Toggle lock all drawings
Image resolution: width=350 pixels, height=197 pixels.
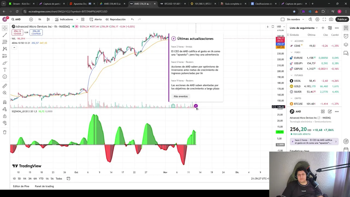(x=5, y=116)
